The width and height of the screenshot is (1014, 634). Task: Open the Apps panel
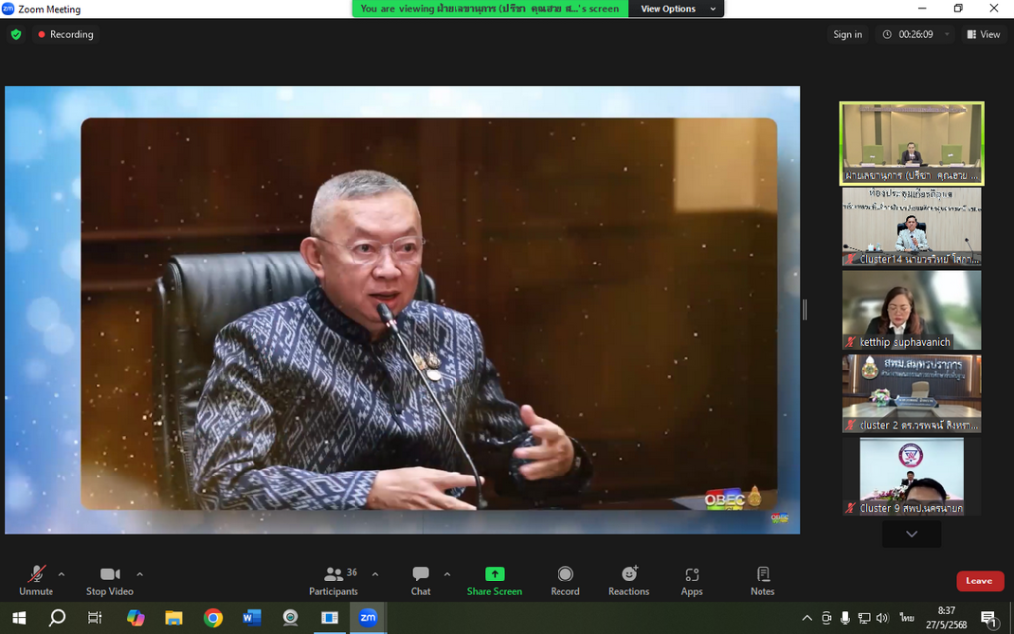click(692, 580)
